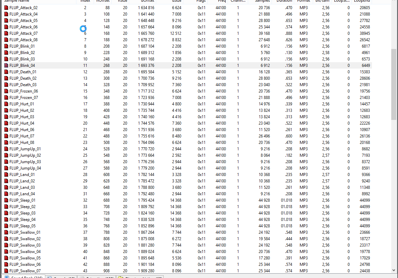Image resolution: width=398 pixels, height=278 pixels.
Task: Click the sample icon for FLUP_Frozen_06
Action: click(x=6, y=91)
